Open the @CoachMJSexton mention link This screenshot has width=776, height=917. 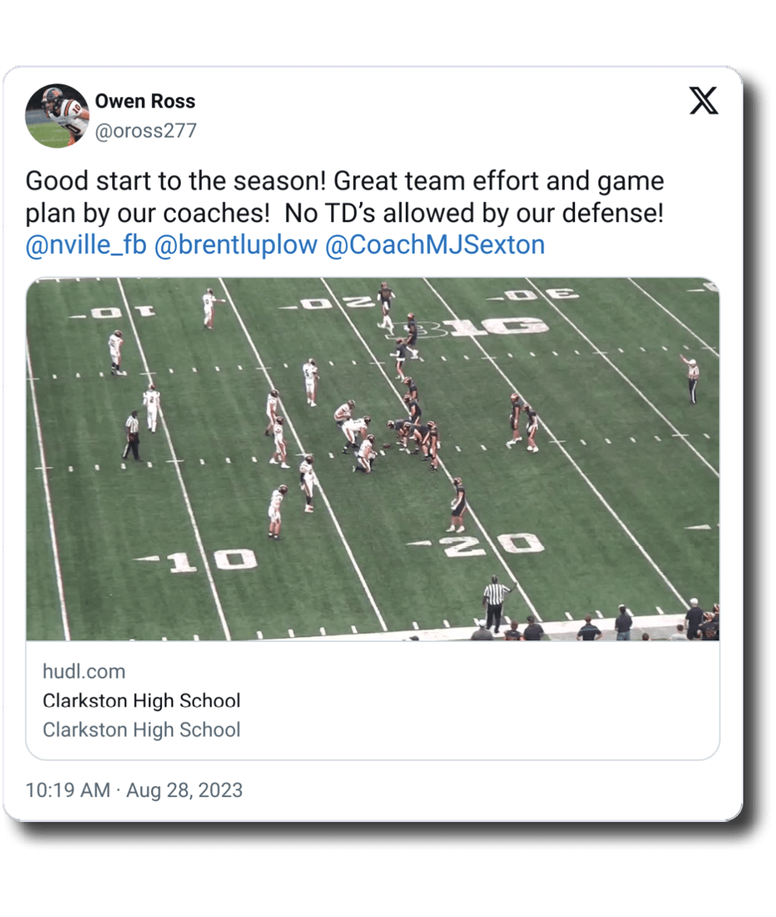pyautogui.click(x=434, y=245)
